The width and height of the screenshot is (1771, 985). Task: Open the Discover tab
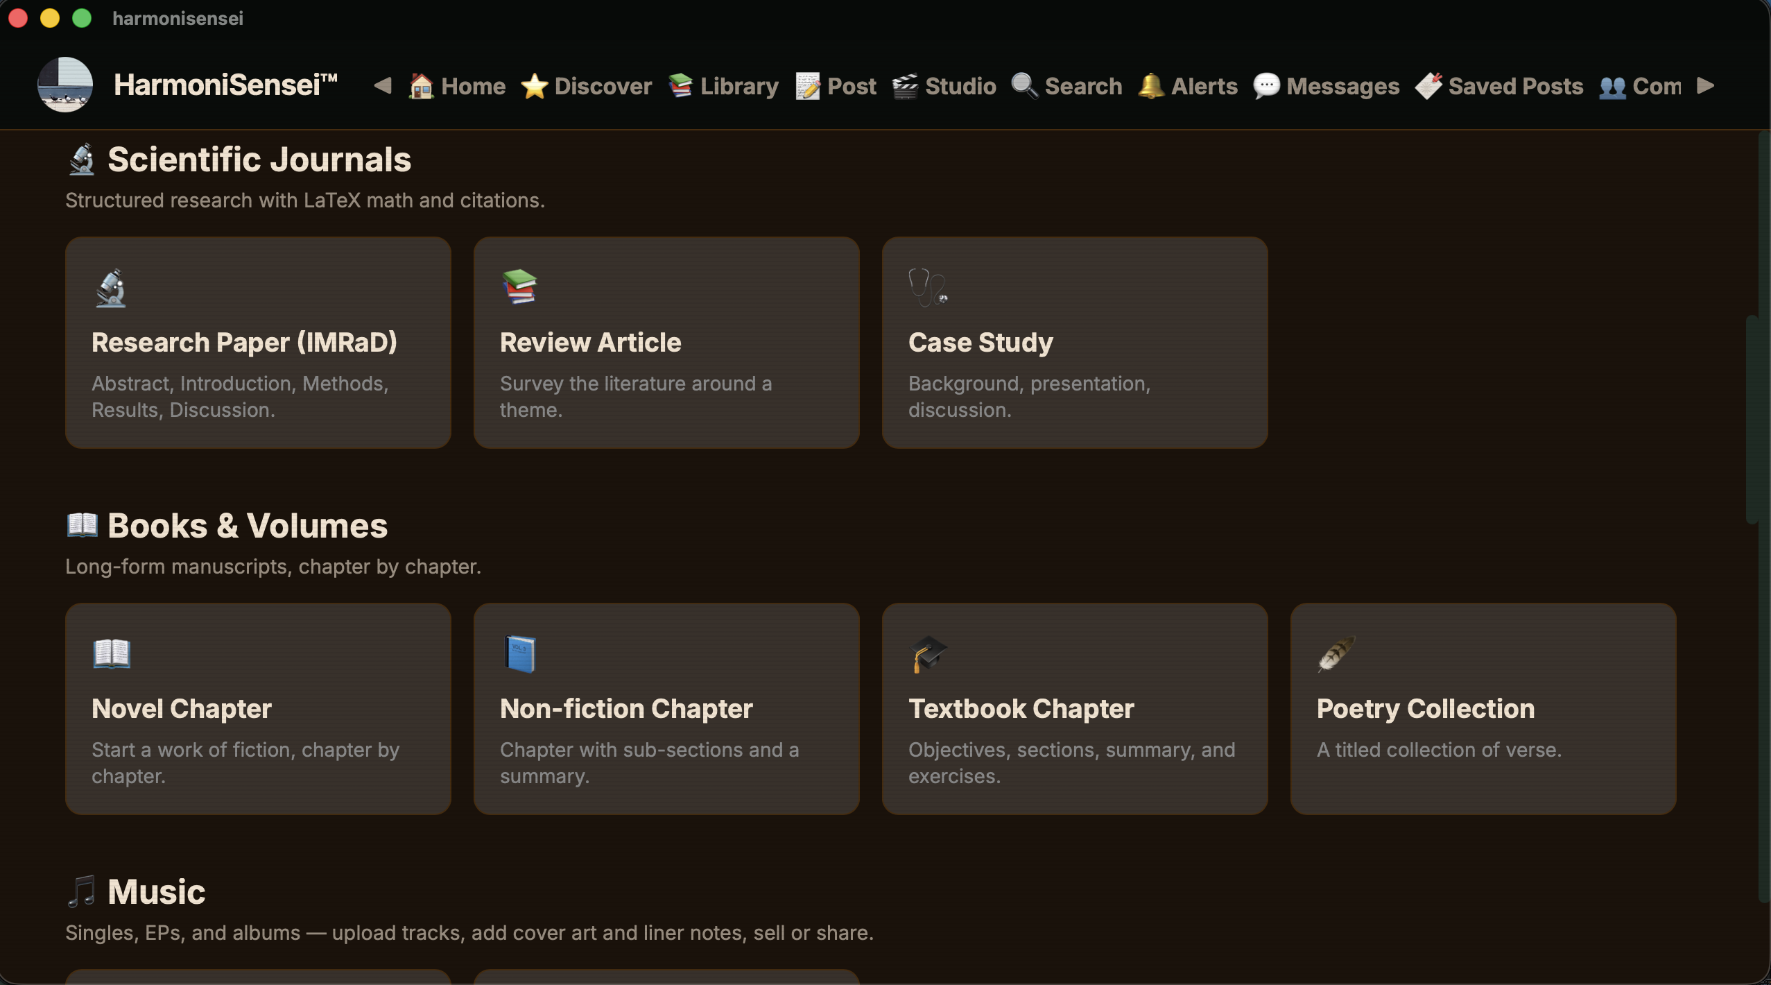click(x=587, y=86)
